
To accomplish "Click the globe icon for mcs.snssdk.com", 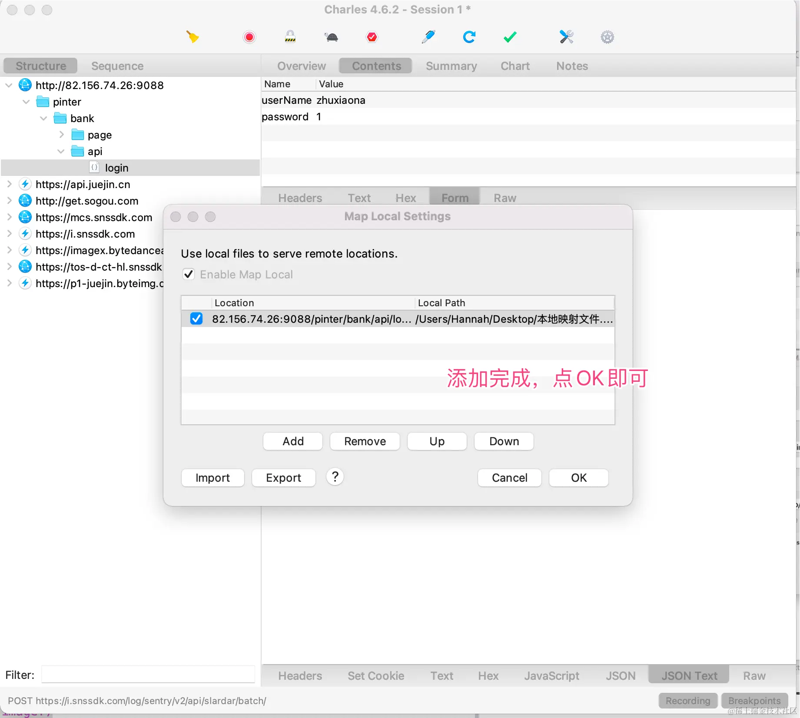I will tap(25, 217).
